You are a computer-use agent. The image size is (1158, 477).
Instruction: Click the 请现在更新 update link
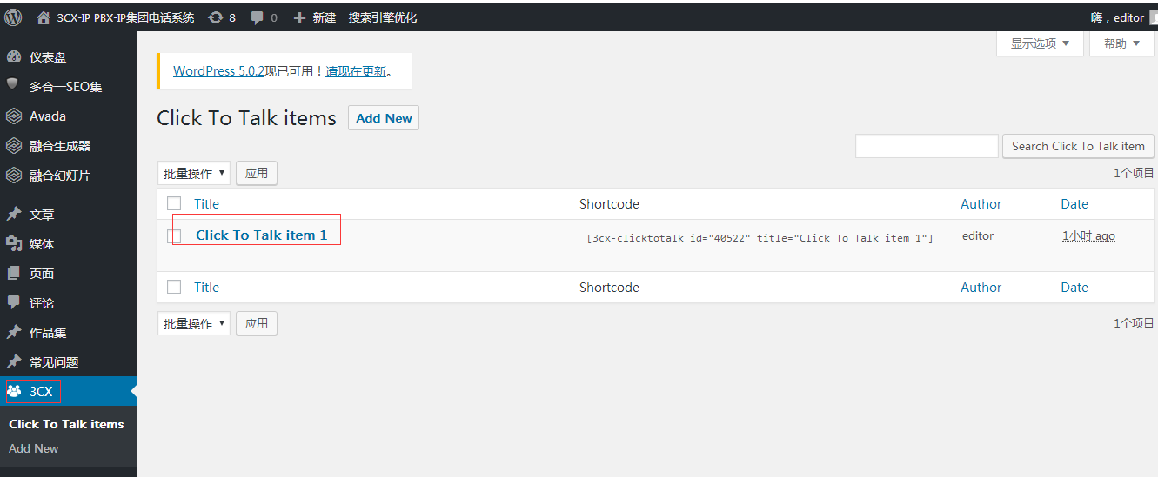click(356, 71)
